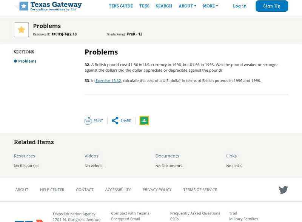Click the Log in link
The image size is (302, 222).
[239, 6]
